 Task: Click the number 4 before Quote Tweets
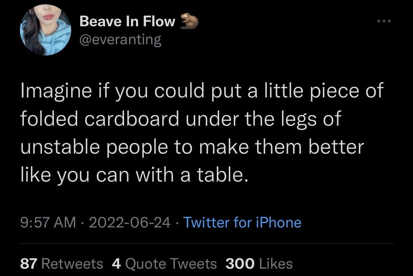pyautogui.click(x=116, y=264)
